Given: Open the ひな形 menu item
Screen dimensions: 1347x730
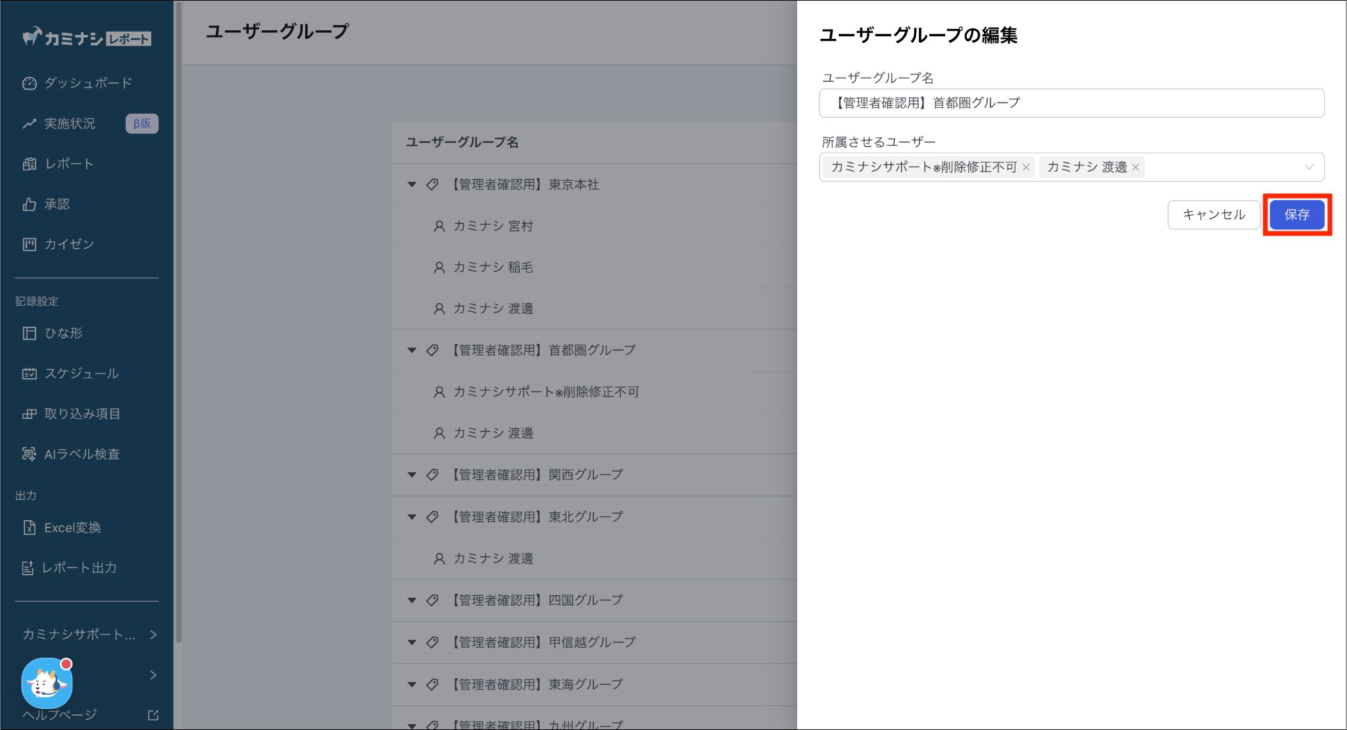Looking at the screenshot, I should (x=63, y=333).
